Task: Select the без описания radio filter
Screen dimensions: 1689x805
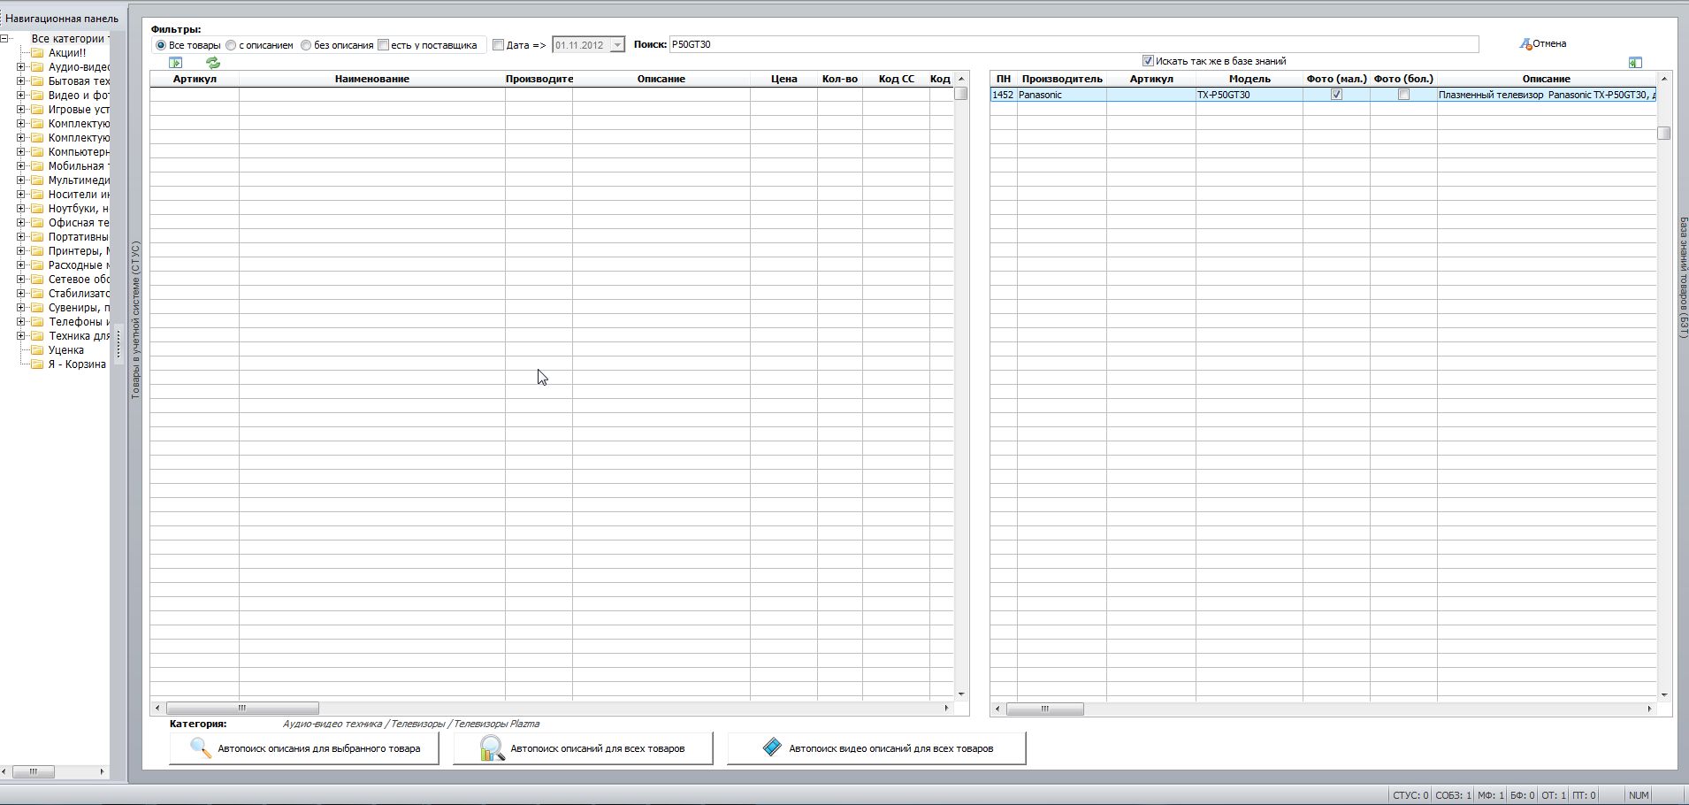Action: click(306, 45)
